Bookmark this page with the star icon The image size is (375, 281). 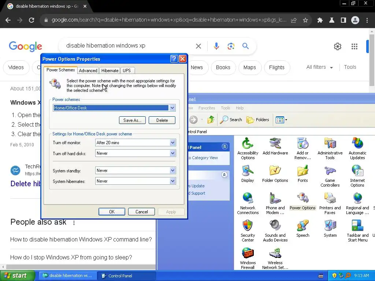[305, 20]
